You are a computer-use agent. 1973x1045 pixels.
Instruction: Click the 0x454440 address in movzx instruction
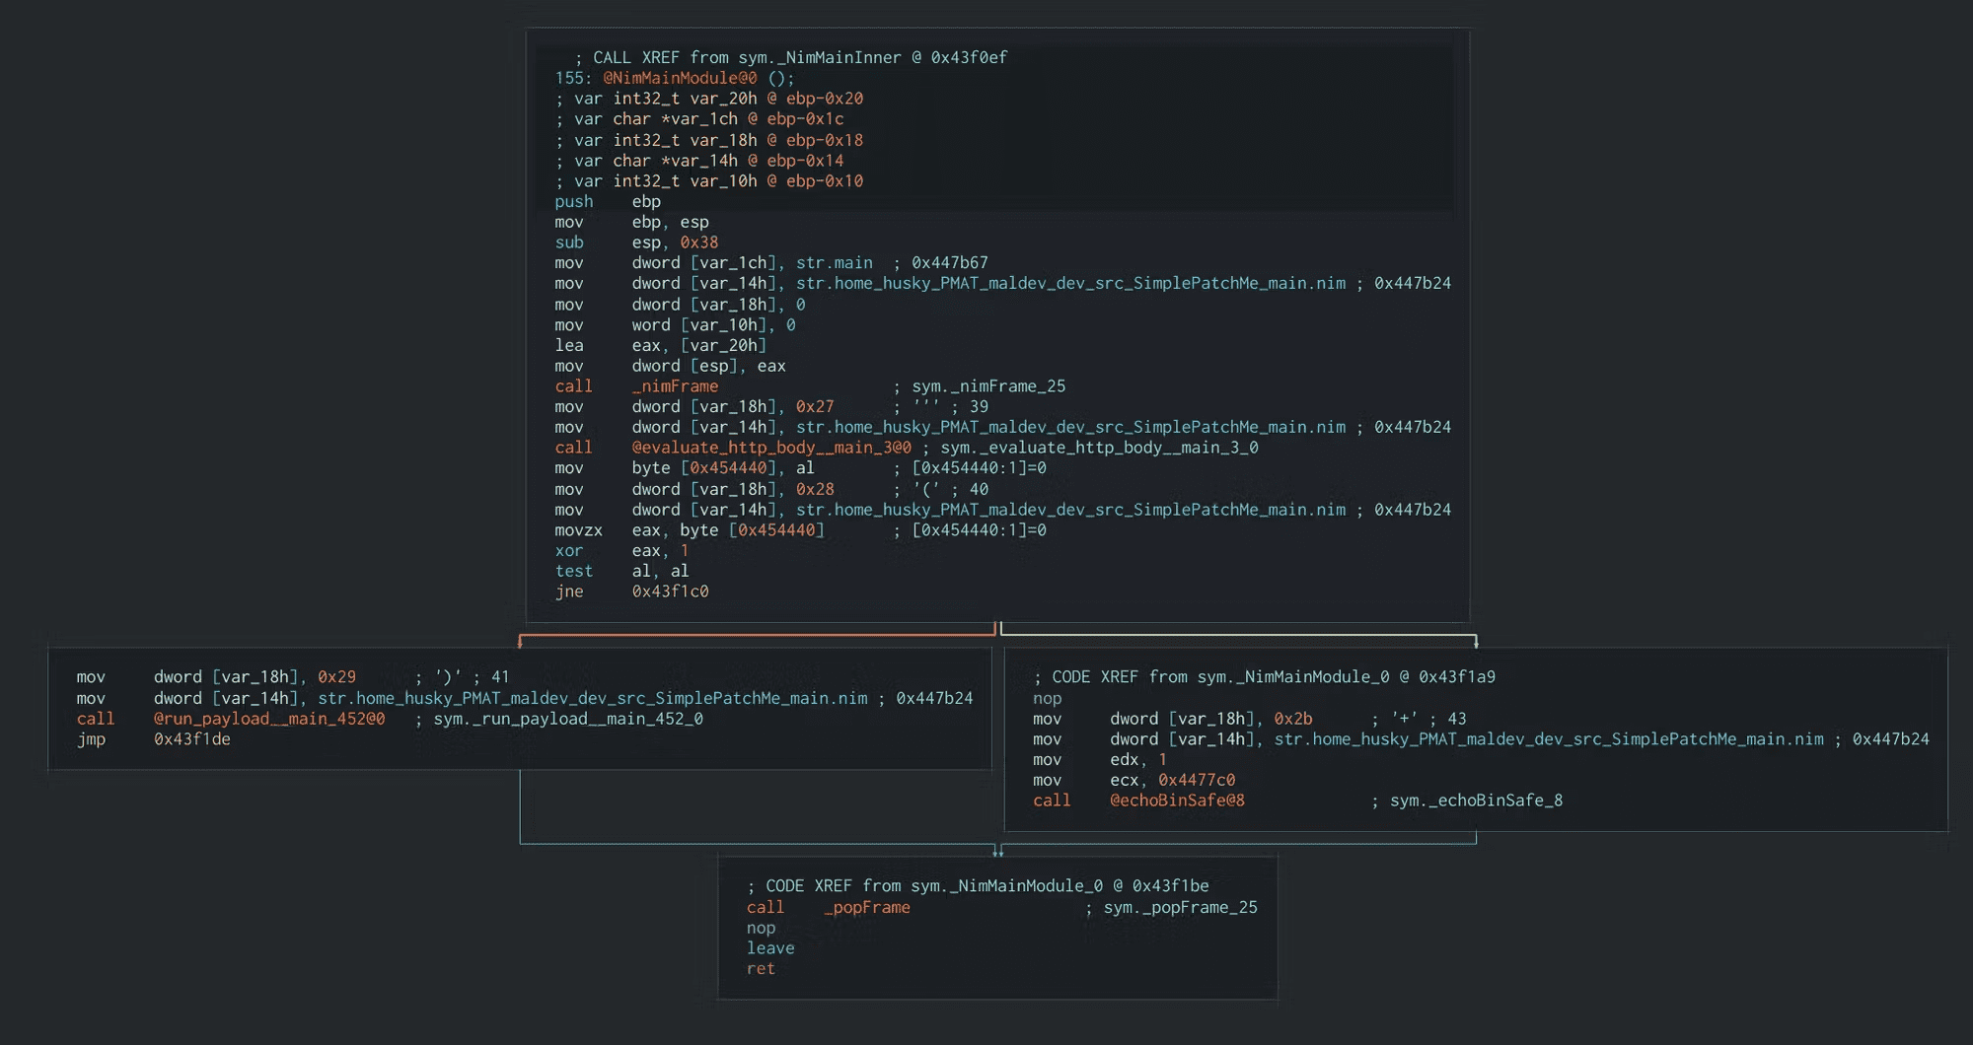(x=776, y=530)
